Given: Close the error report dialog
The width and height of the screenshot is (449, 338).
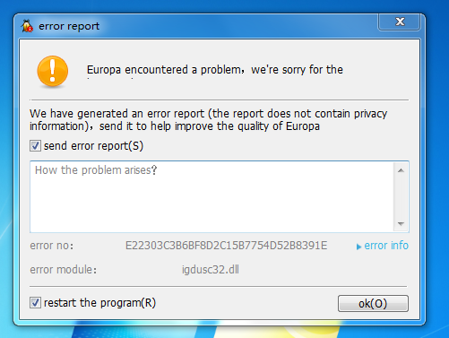Looking at the screenshot, I should tap(400, 22).
